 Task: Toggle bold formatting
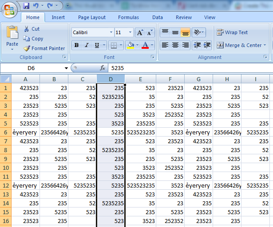[x=76, y=45]
